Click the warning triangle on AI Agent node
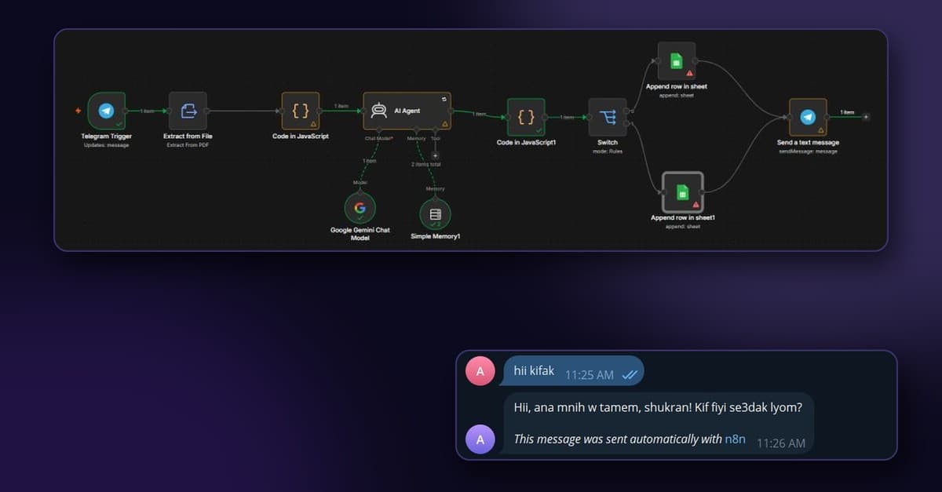The height and width of the screenshot is (492, 942). point(445,124)
